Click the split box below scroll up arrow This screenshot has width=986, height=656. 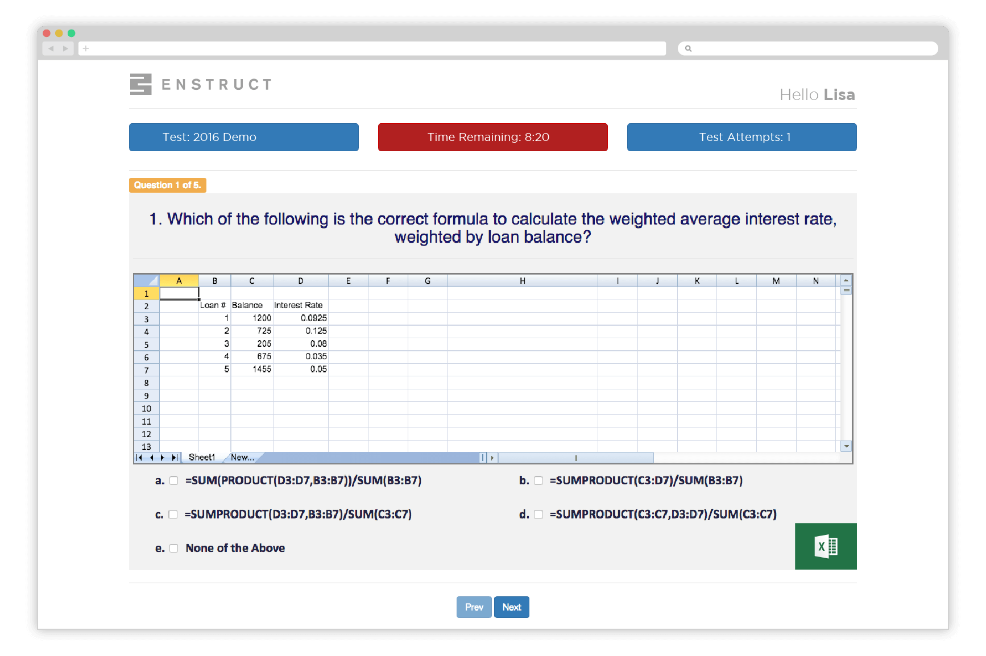(x=846, y=290)
